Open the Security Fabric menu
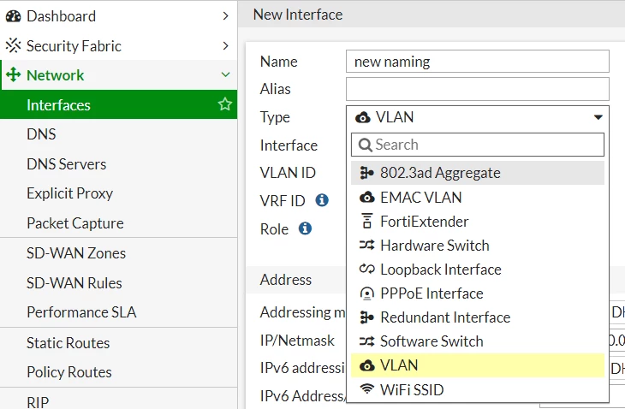The height and width of the screenshot is (409, 625). tap(119, 46)
